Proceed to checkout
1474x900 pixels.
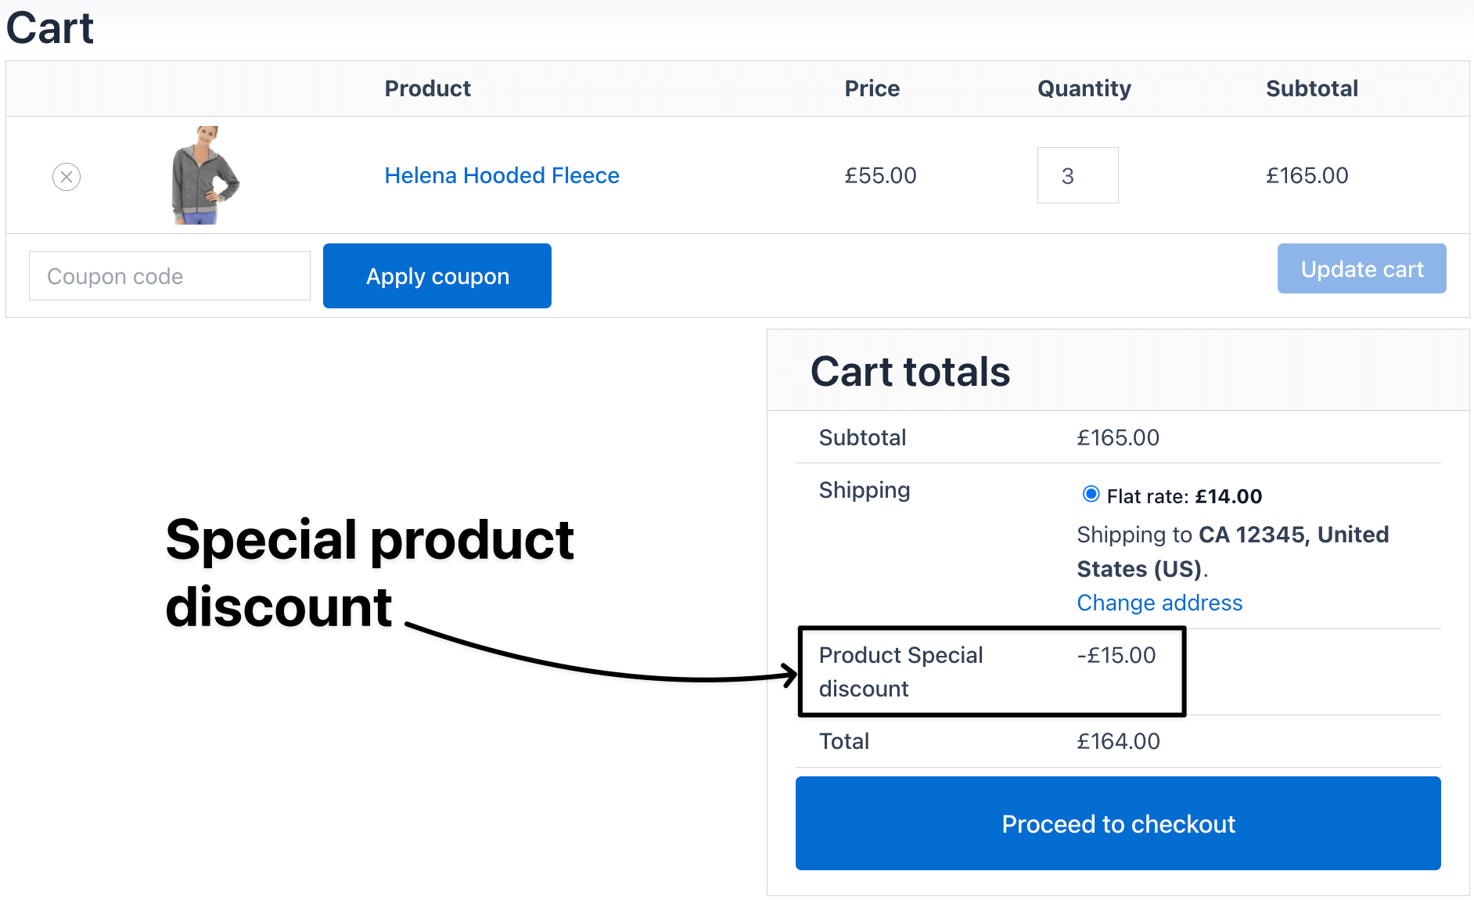coord(1118,823)
